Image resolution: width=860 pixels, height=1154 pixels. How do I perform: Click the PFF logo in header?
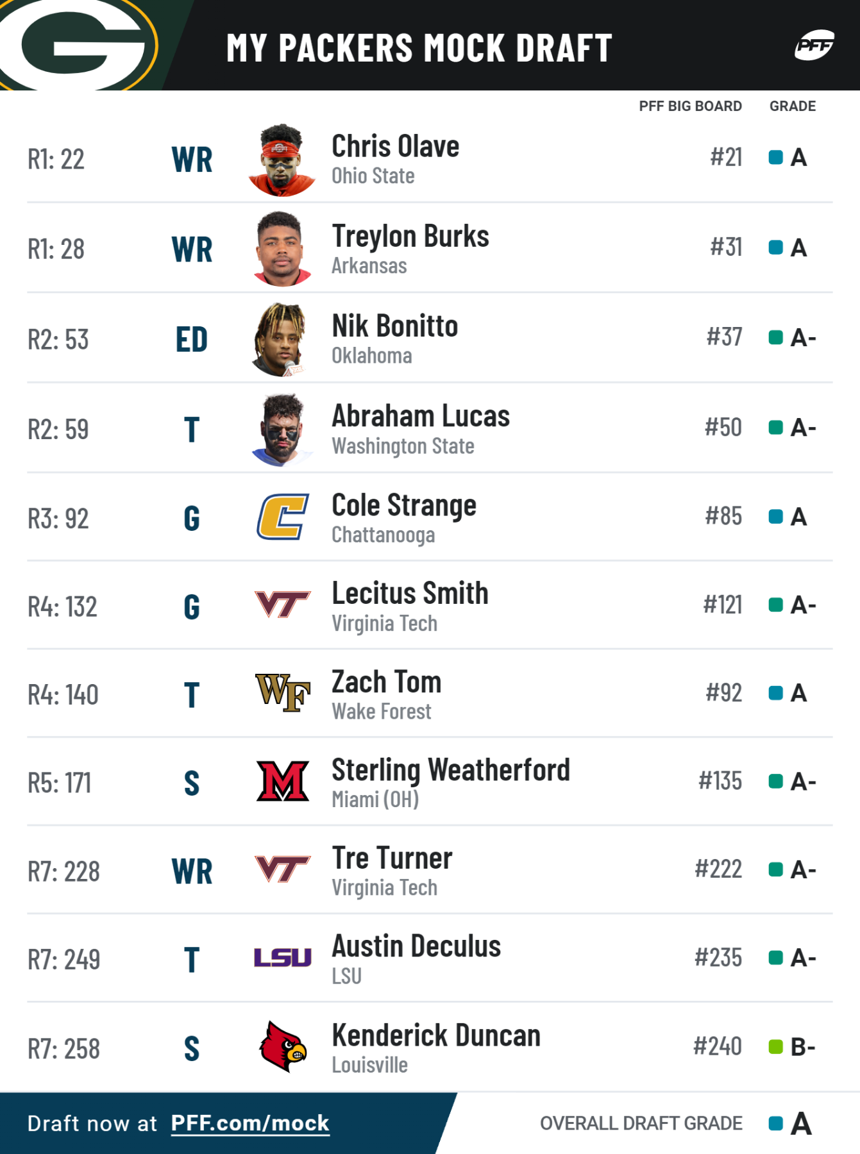click(x=814, y=46)
